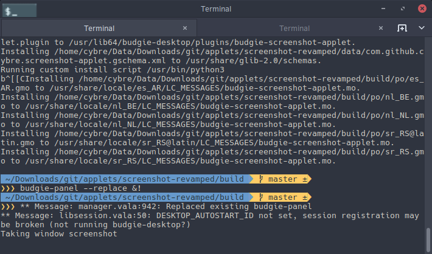This screenshot has width=432, height=254.
Task: Click 'Running custom install script /usr/bin/python3' line
Action: click(113, 70)
